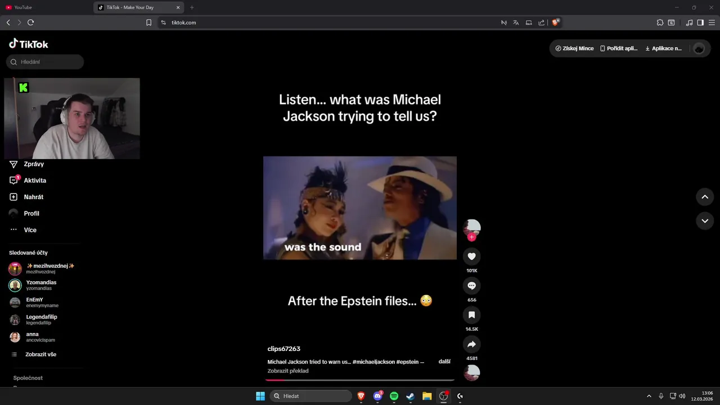Click the Aplikace download button
The width and height of the screenshot is (720, 405).
(x=664, y=48)
